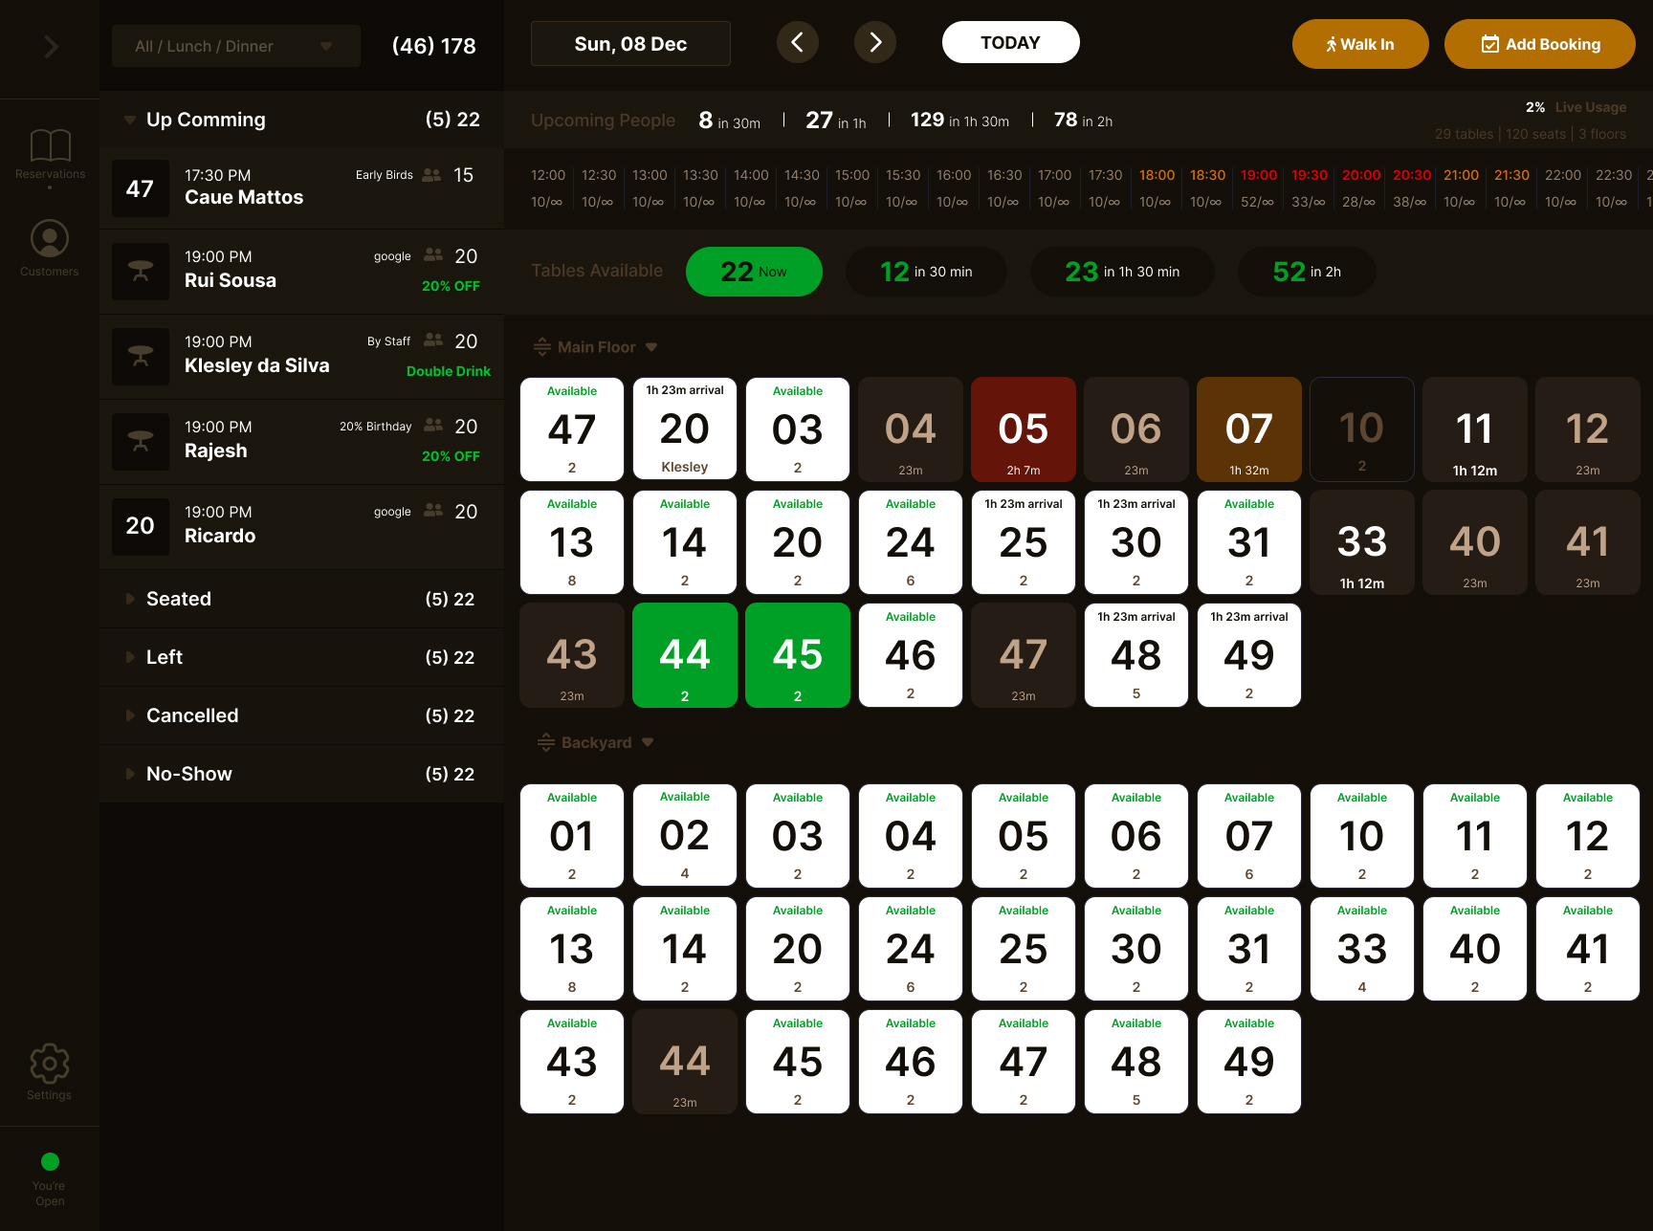Select the 19:00 timeline slot
Screen dimensions: 1653x1231
point(1258,187)
